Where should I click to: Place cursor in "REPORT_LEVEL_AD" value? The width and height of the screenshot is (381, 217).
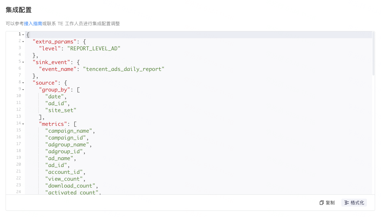point(94,48)
